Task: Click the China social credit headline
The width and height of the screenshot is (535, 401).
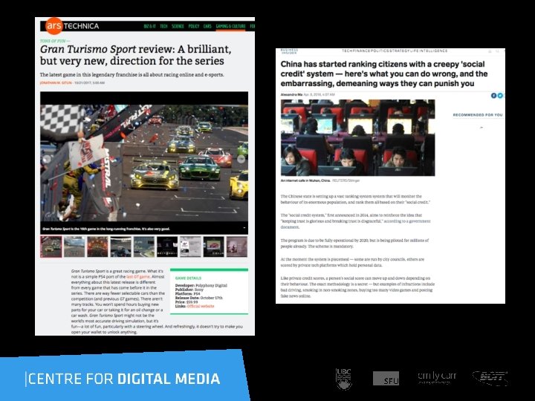Action: 384,74
